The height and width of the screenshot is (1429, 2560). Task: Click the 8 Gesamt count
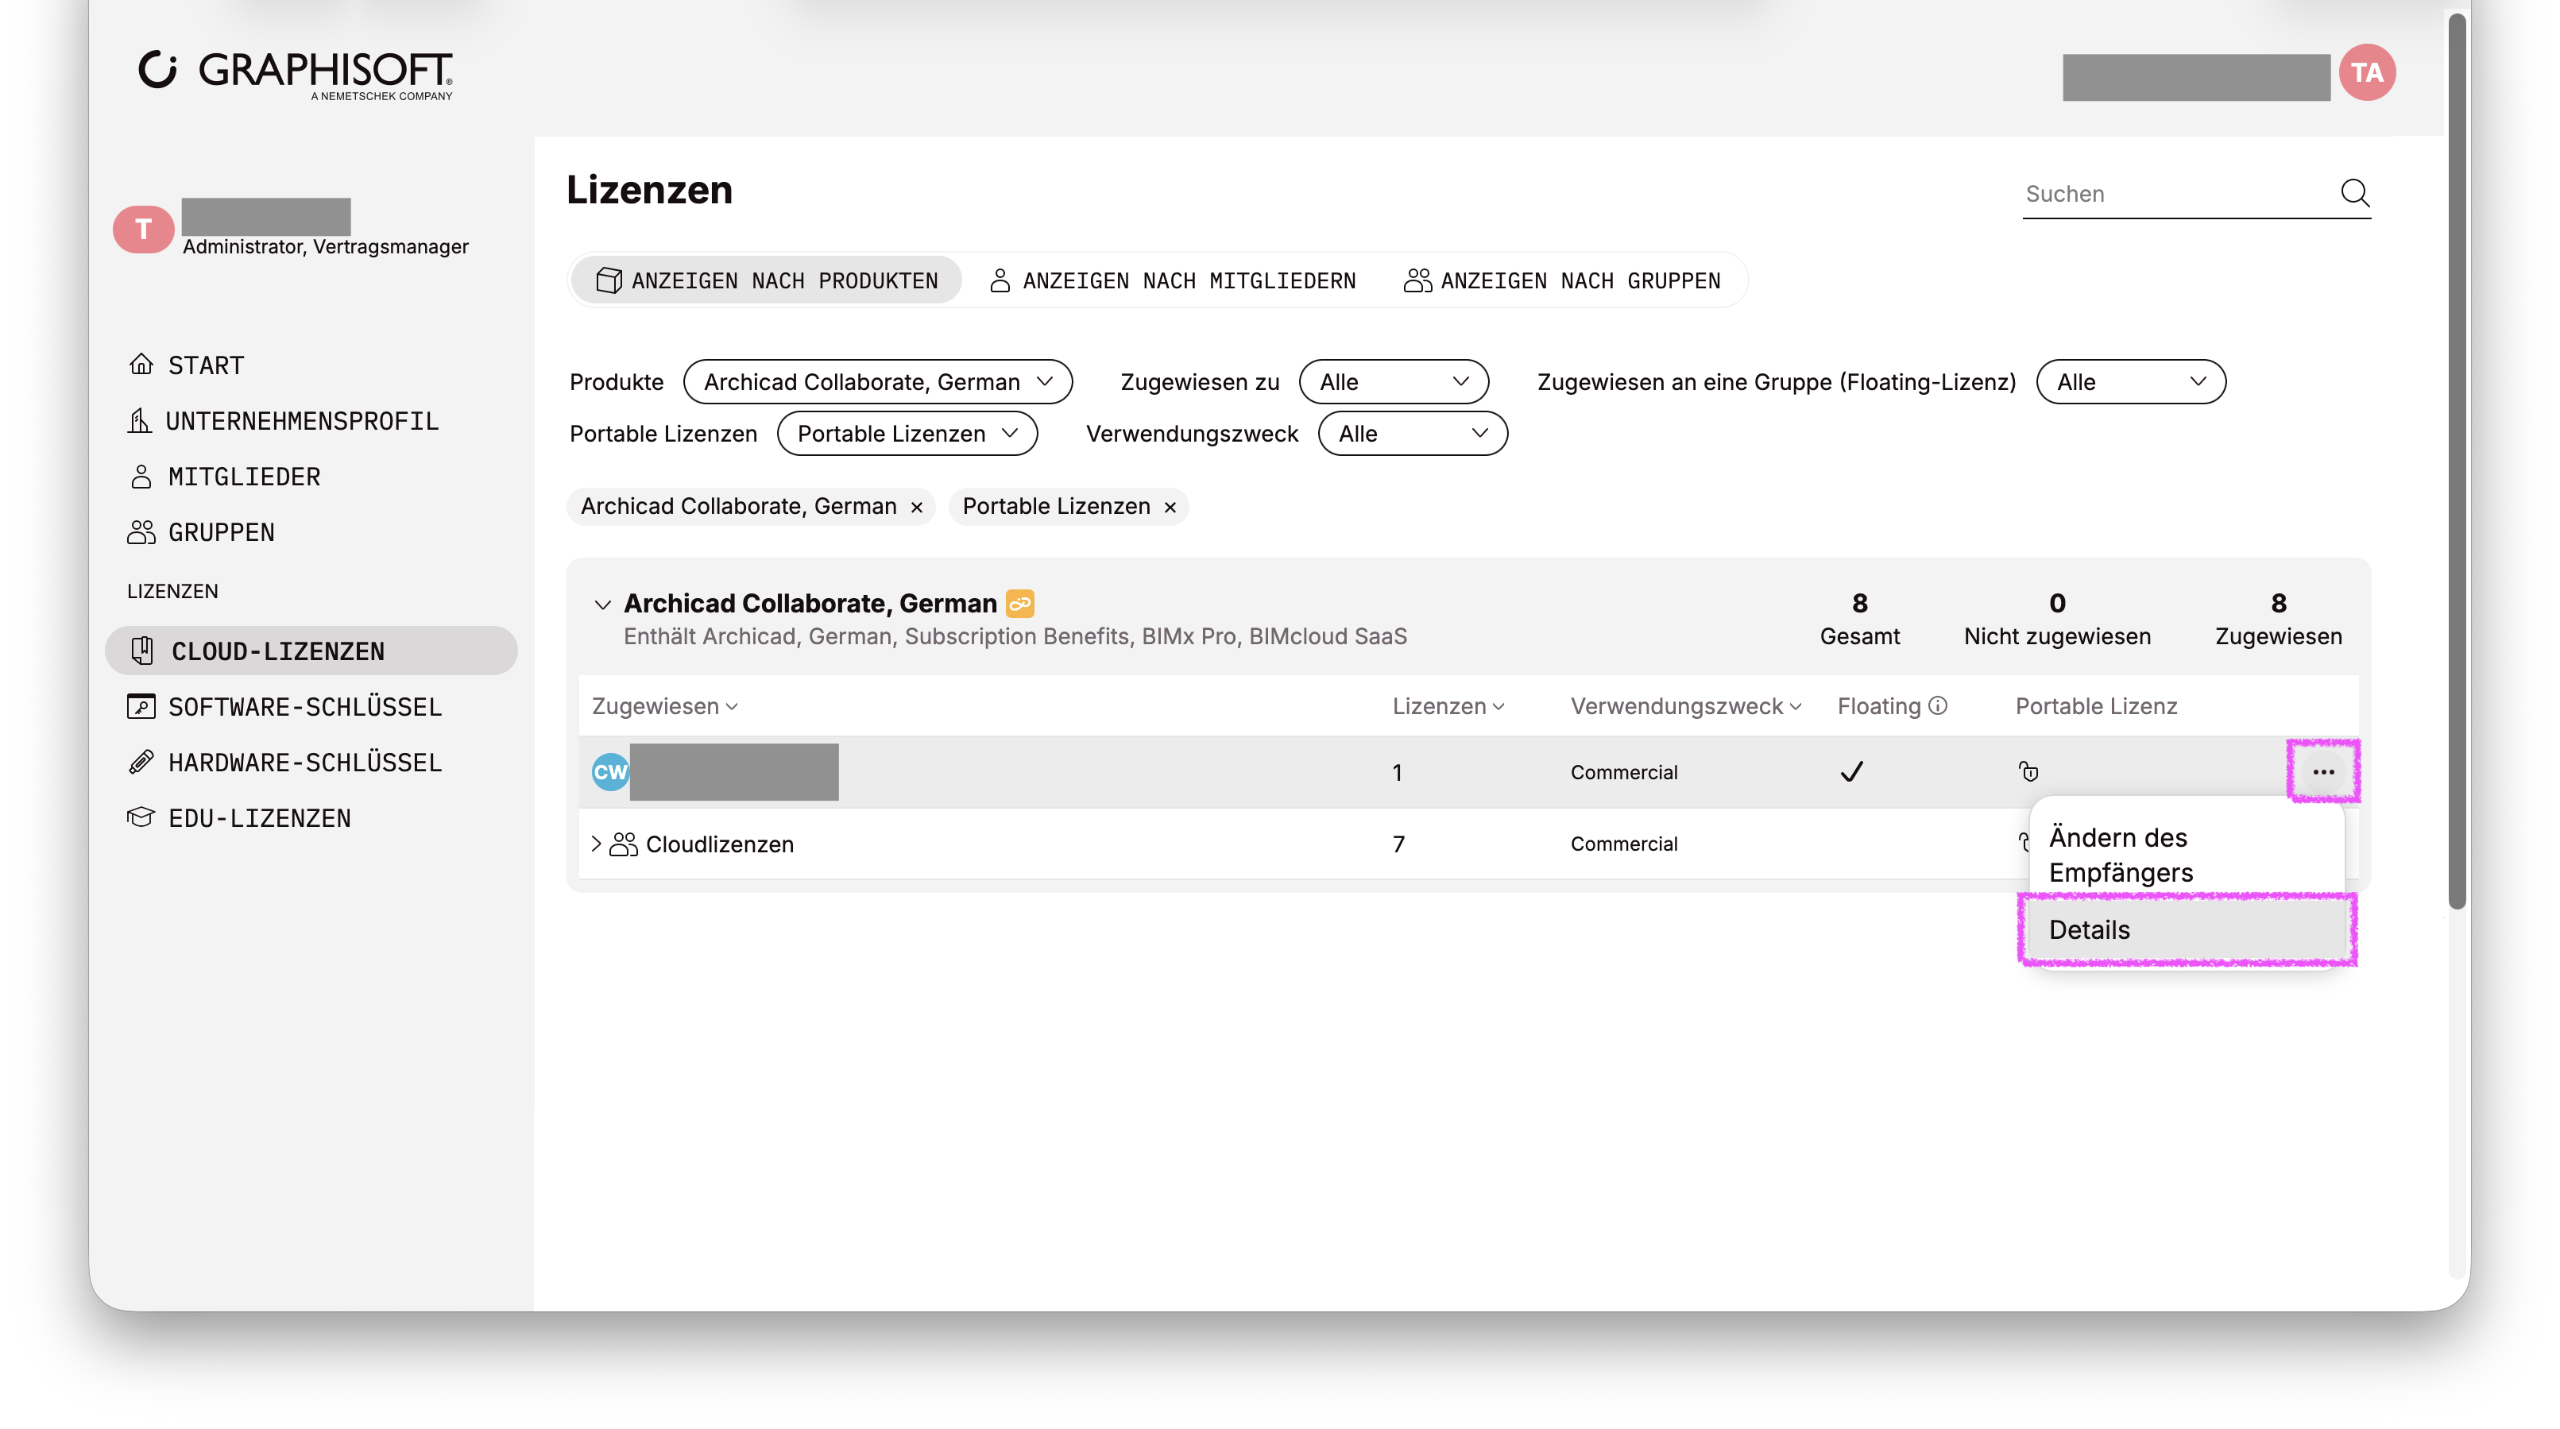1859,619
